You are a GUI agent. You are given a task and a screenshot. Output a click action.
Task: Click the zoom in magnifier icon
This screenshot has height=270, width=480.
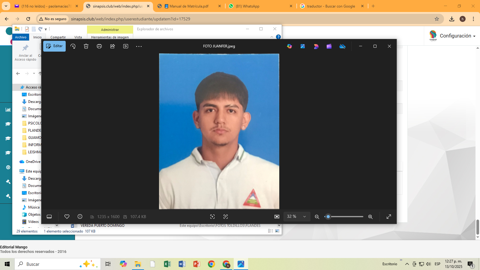[370, 217]
